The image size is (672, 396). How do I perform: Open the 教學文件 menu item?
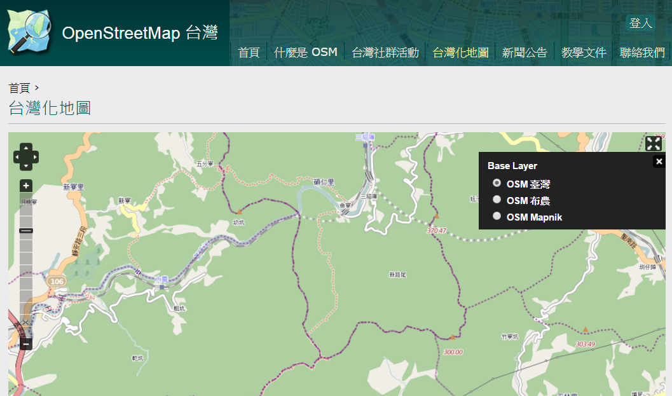click(x=584, y=53)
